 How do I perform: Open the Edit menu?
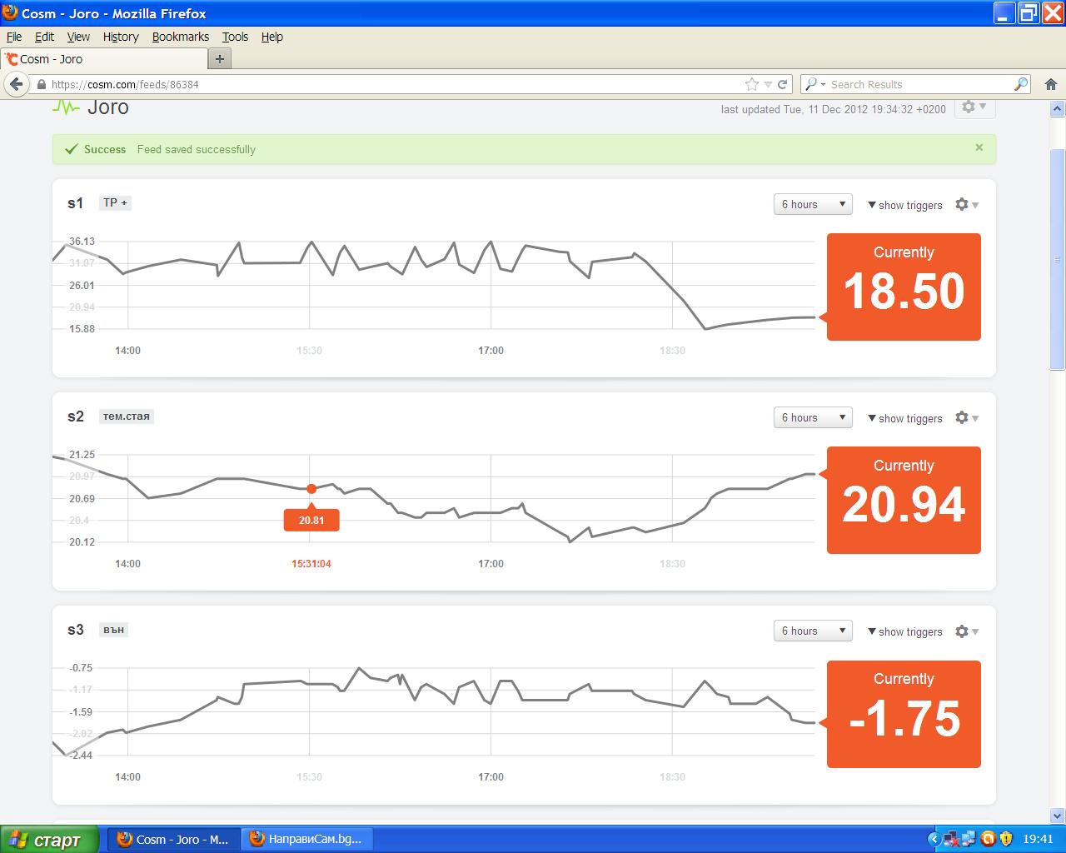[44, 37]
